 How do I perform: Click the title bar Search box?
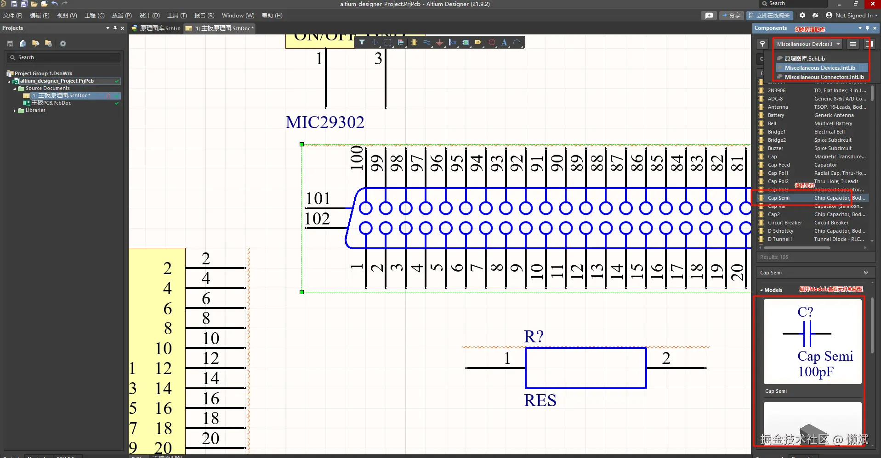pyautogui.click(x=793, y=4)
